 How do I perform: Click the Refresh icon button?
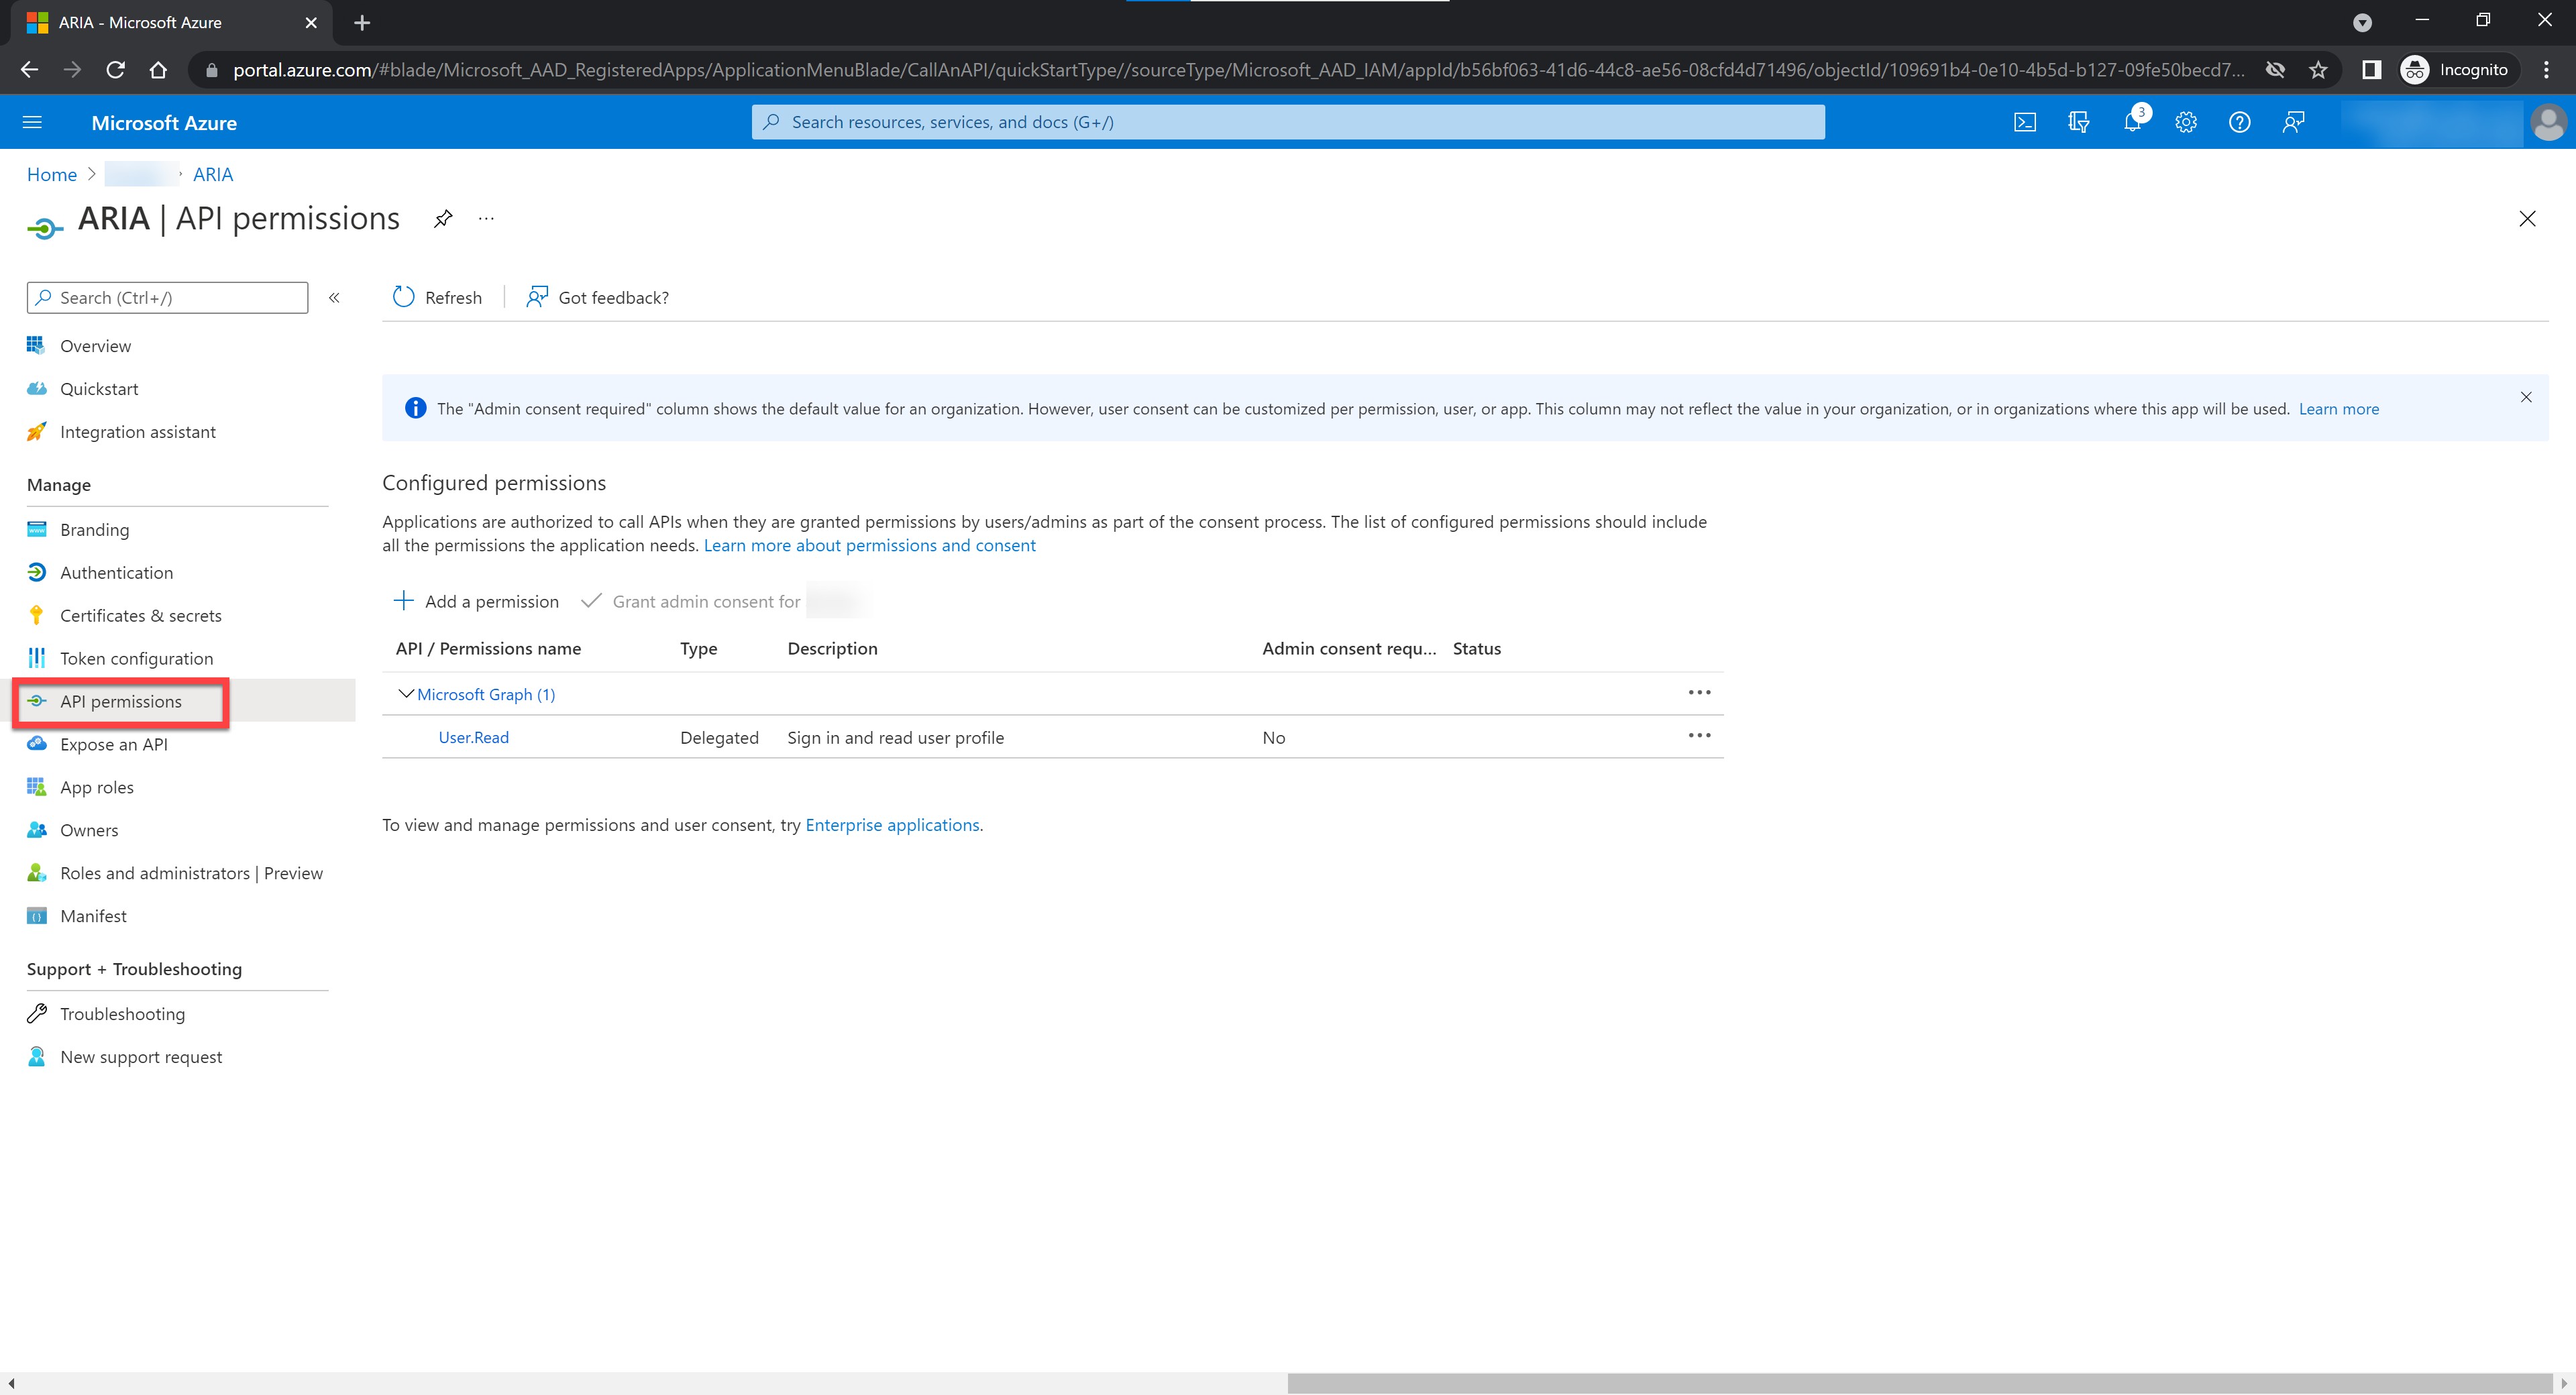404,297
